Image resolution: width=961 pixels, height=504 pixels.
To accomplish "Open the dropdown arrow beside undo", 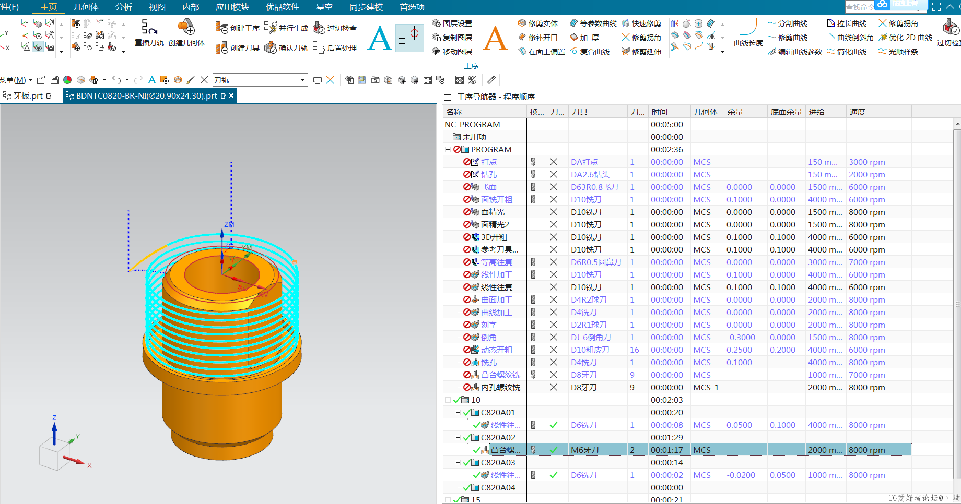I will point(127,80).
